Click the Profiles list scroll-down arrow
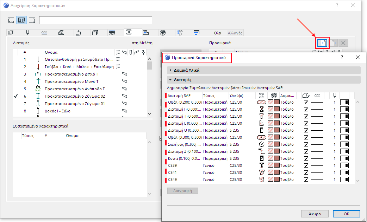The height and width of the screenshot is (222, 367). (150, 114)
